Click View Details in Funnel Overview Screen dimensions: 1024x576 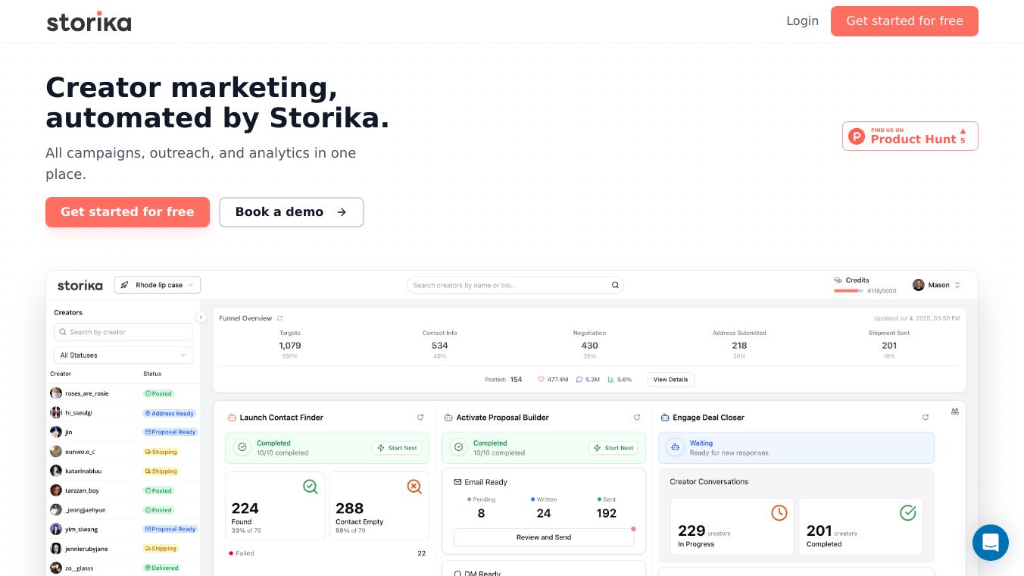point(670,379)
